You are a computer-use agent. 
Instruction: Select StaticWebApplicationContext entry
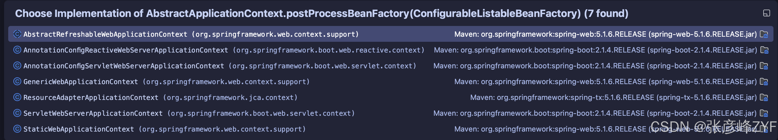[x=79, y=129]
